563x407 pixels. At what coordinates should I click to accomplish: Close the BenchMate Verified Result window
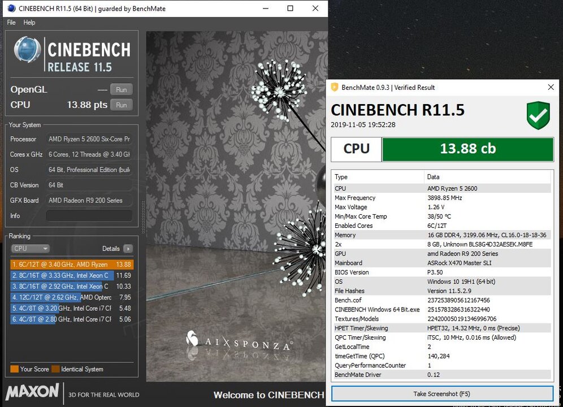click(x=551, y=87)
